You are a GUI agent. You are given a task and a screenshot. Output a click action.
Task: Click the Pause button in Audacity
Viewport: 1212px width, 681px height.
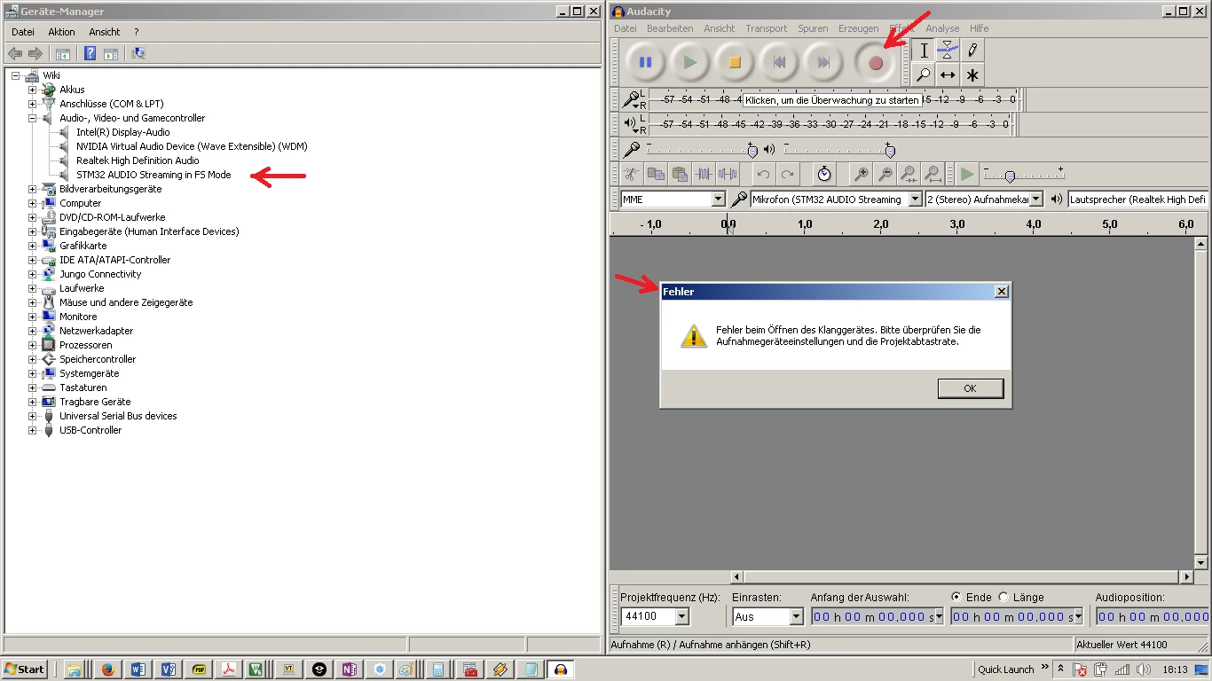[x=645, y=63]
